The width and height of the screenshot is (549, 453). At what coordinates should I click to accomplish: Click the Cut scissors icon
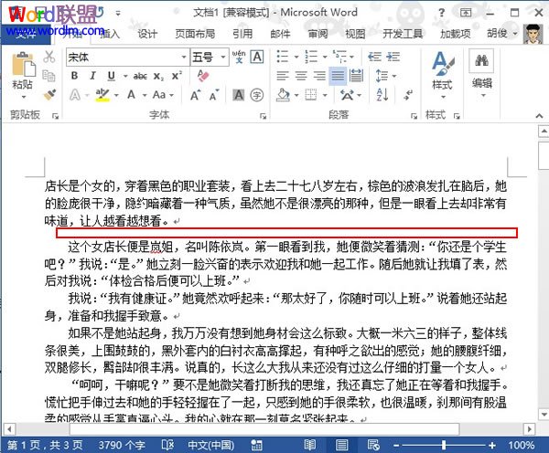pyautogui.click(x=48, y=57)
